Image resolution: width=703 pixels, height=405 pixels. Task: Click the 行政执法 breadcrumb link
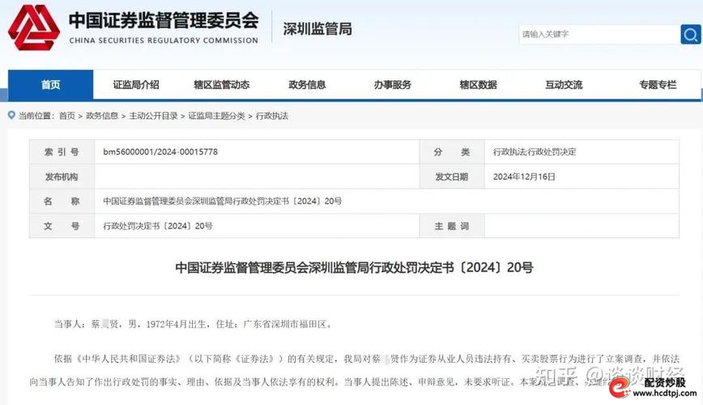(x=271, y=116)
